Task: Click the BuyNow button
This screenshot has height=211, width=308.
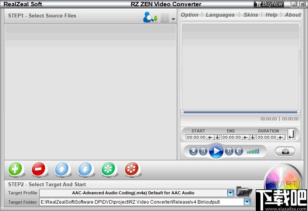Action: pyautogui.click(x=269, y=4)
